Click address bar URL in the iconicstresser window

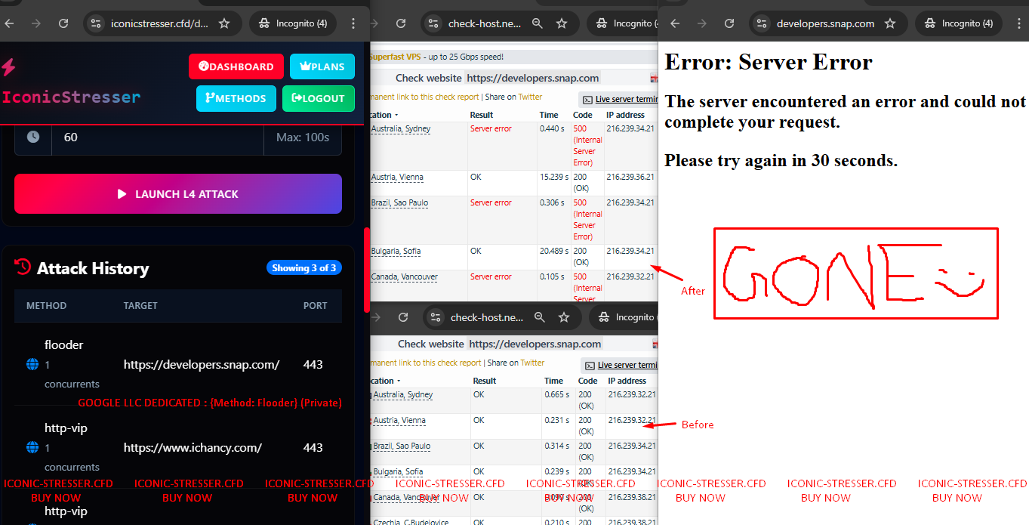tap(159, 23)
